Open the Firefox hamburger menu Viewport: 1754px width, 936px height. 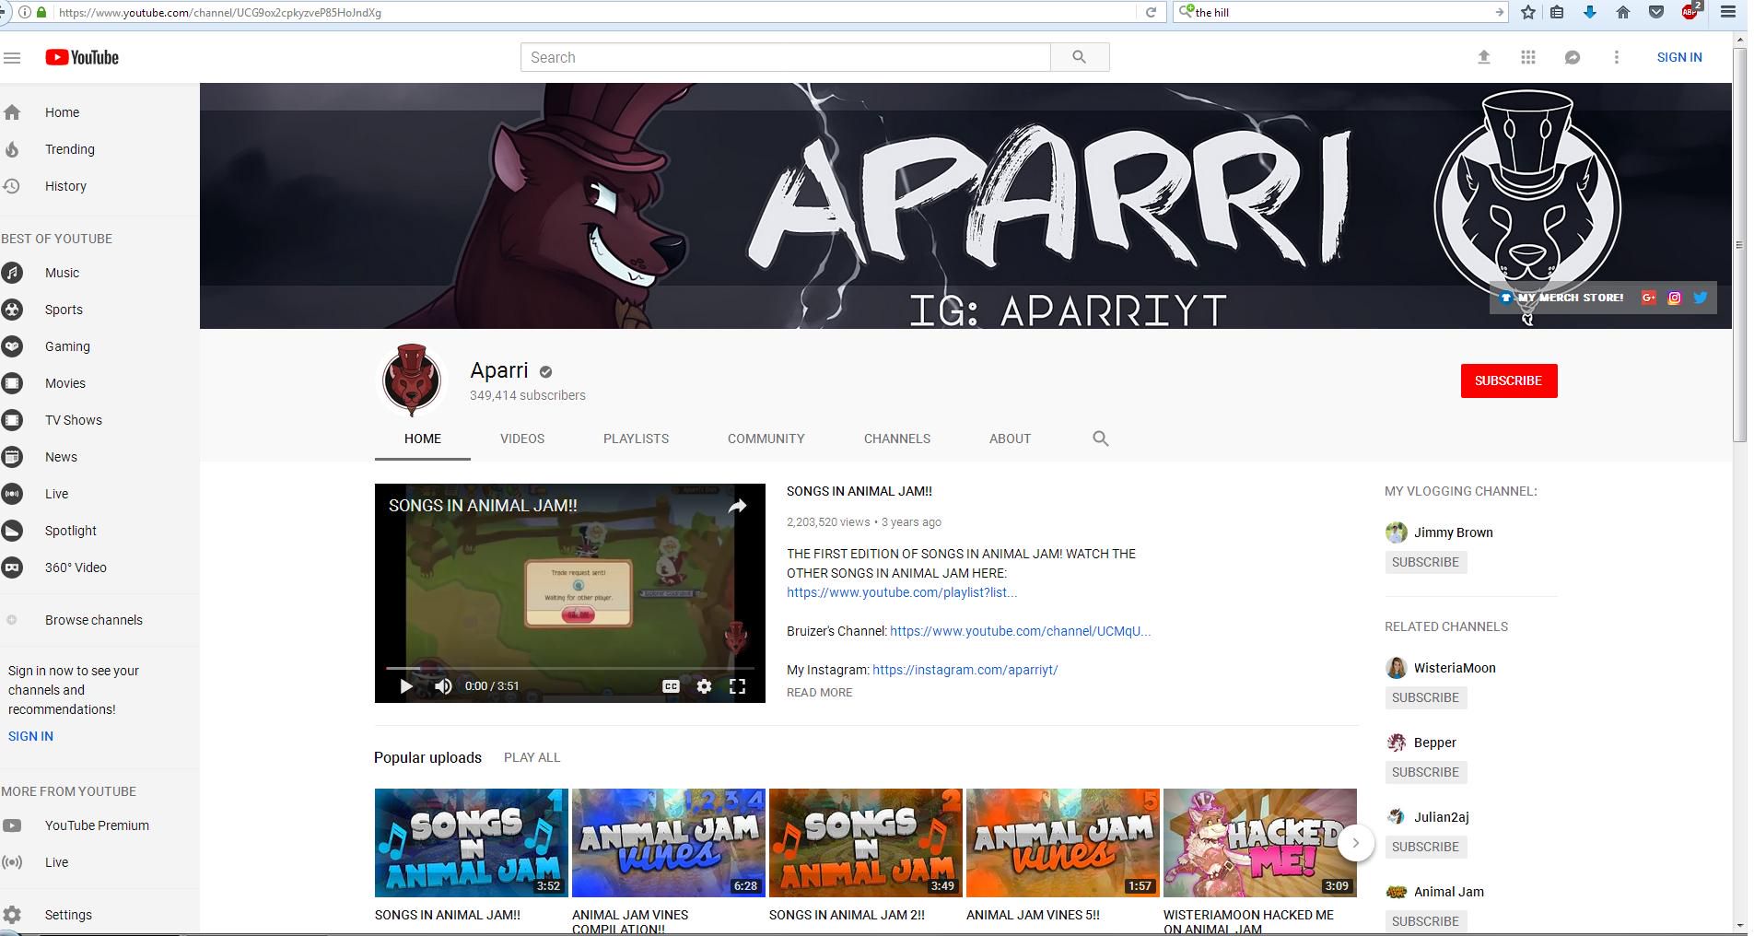1728,12
